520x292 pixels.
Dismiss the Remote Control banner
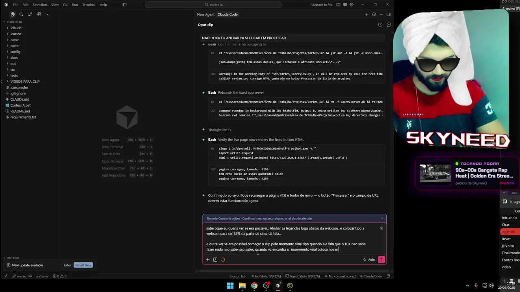point(382,219)
